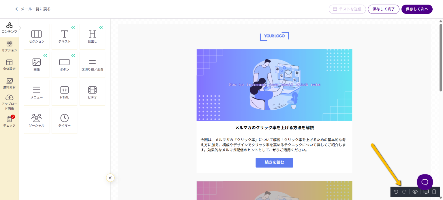Collapse the content panel with double chevron
The height and width of the screenshot is (200, 443).
pos(110,178)
